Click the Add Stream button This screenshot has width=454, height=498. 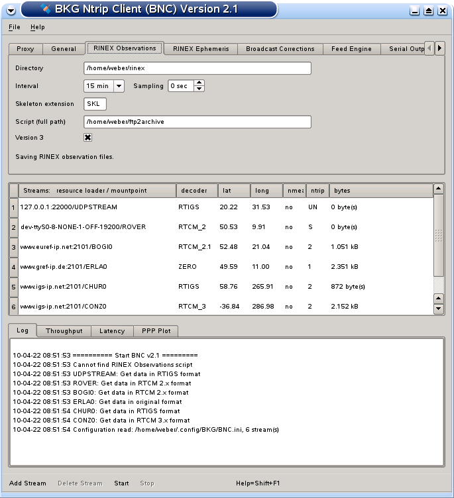[x=28, y=483]
